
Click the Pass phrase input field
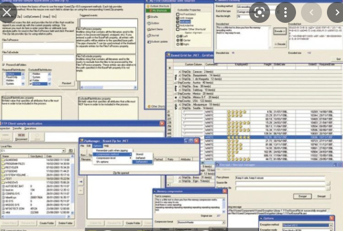click(x=280, y=178)
